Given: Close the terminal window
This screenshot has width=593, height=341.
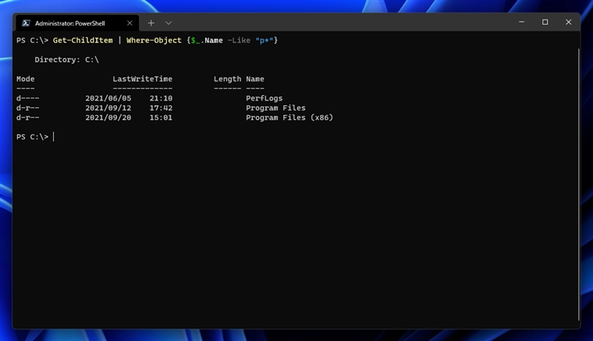Looking at the screenshot, I should [568, 22].
